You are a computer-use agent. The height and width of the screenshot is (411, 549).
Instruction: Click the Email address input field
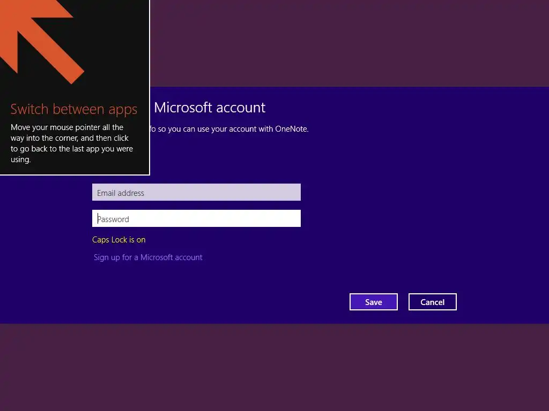(x=196, y=192)
